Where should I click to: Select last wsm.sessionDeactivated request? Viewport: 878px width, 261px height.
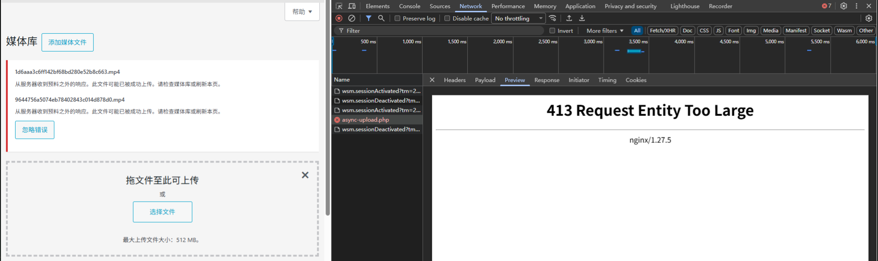(x=377, y=130)
